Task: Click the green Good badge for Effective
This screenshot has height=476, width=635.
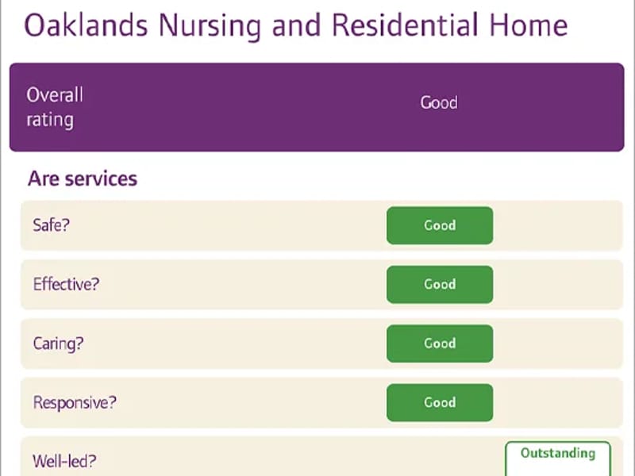Action: click(x=440, y=285)
